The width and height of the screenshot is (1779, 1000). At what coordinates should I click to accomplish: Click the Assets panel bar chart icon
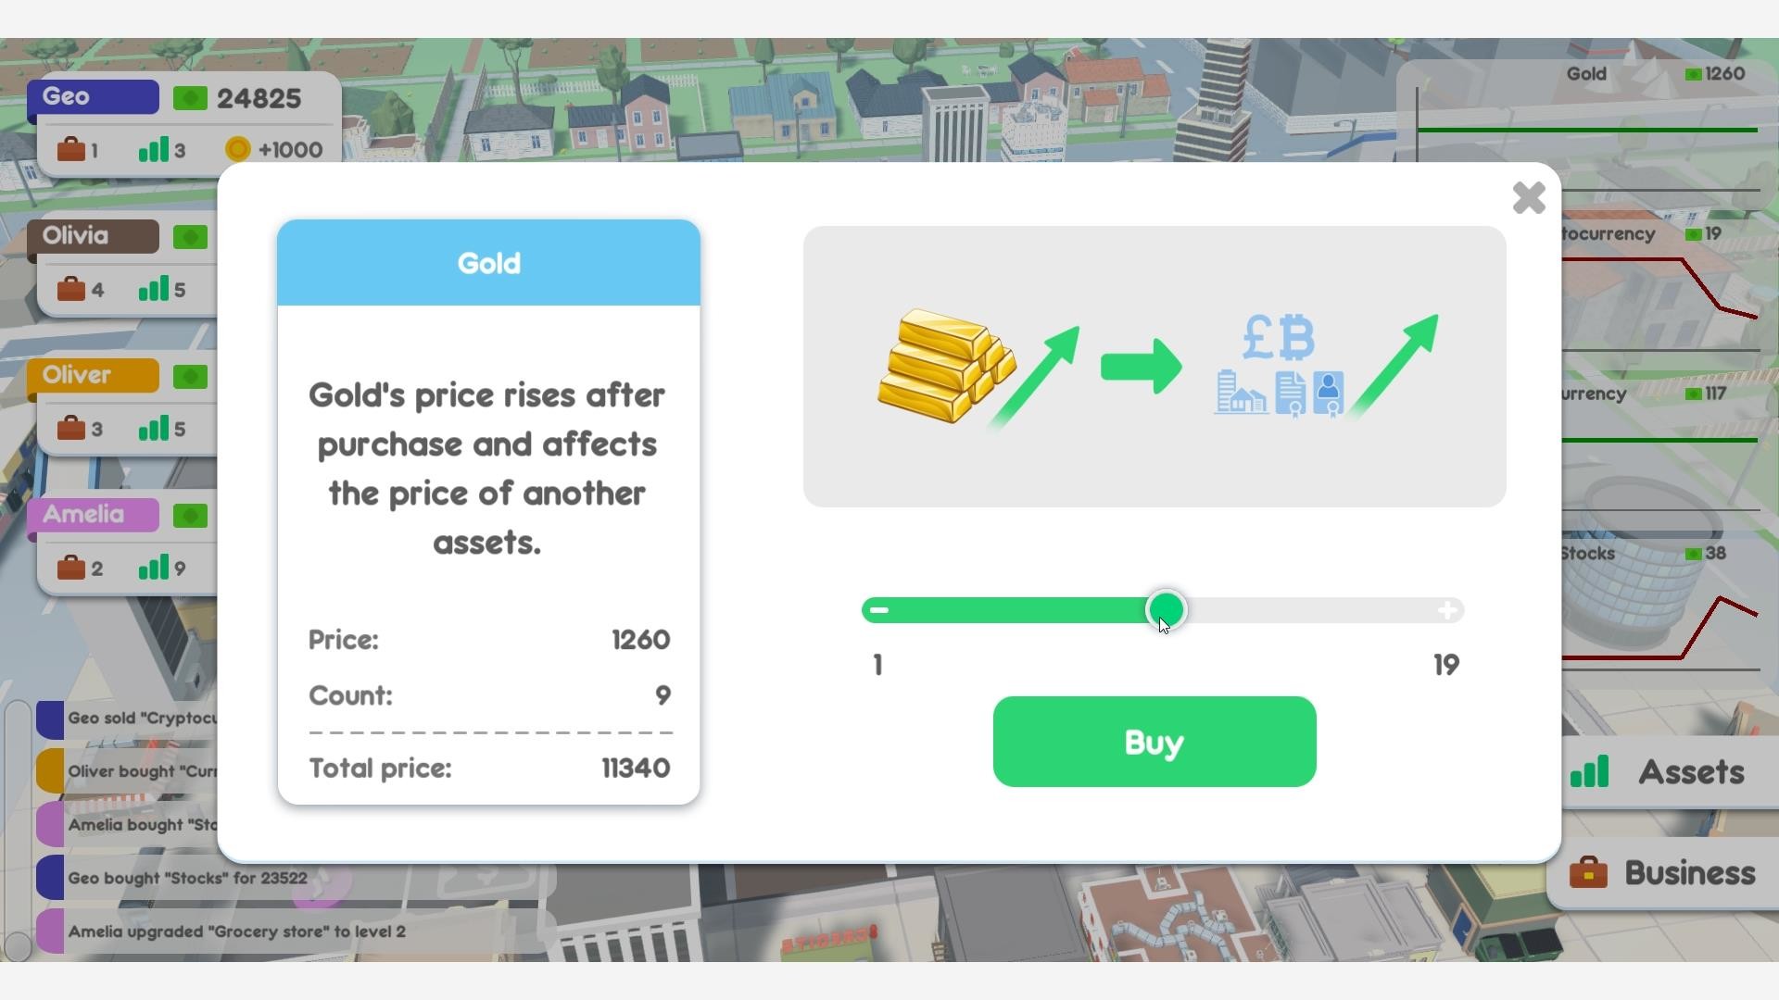click(1592, 771)
